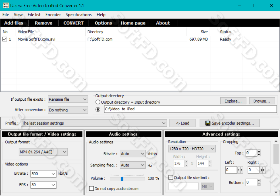Click the Advanced settings scroll up arrow
Viewport: 280px width, 196px height.
[x=276, y=141]
